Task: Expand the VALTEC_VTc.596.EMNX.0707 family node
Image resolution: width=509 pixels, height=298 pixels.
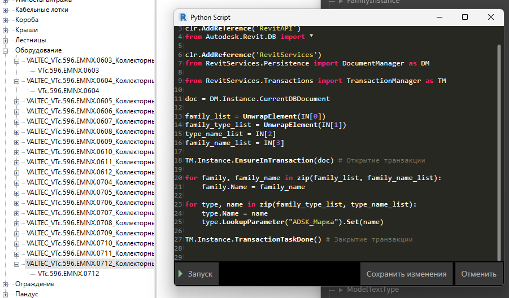Action: [16, 213]
